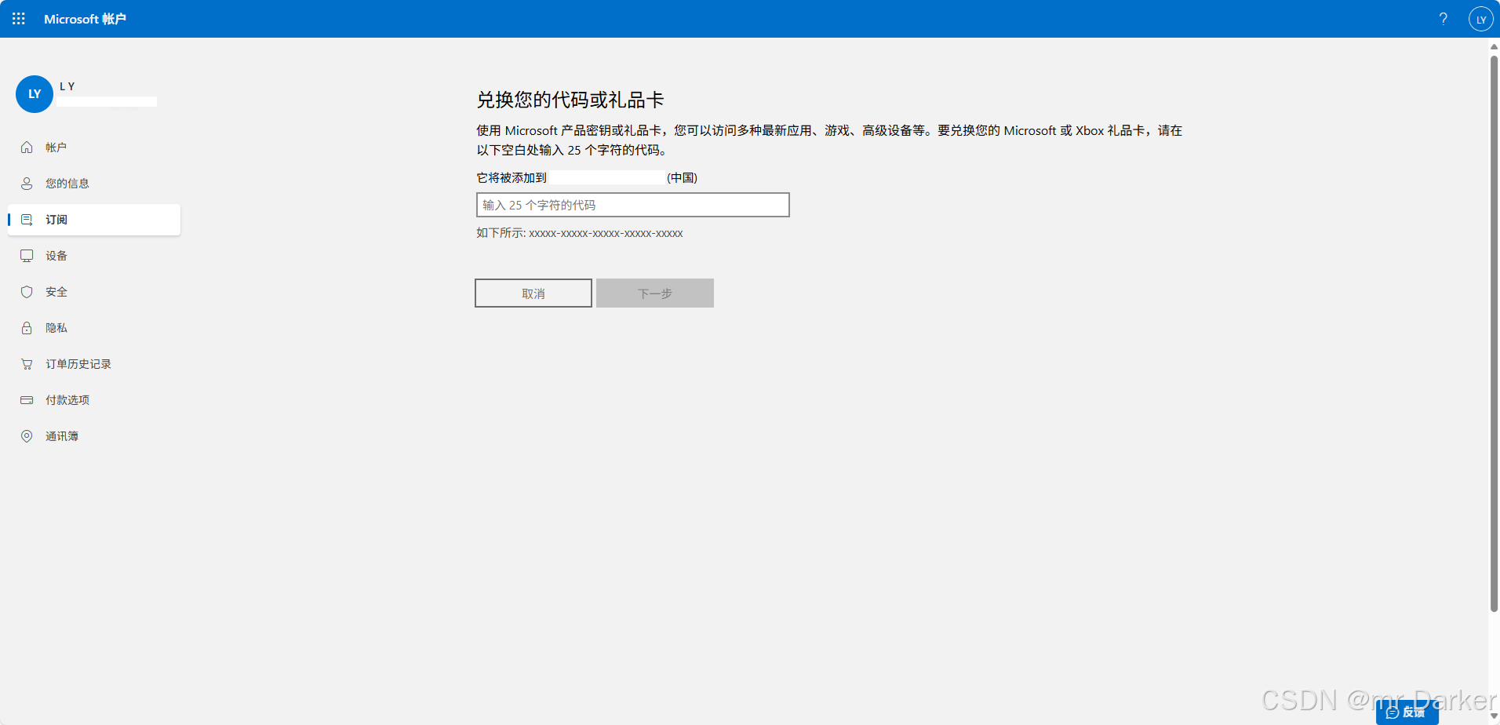
Task: Open 订单历史记录 in sidebar
Action: [94, 364]
